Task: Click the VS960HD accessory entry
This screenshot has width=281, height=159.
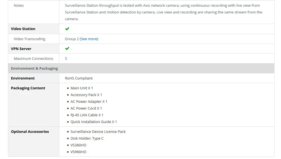Action: tap(78, 152)
